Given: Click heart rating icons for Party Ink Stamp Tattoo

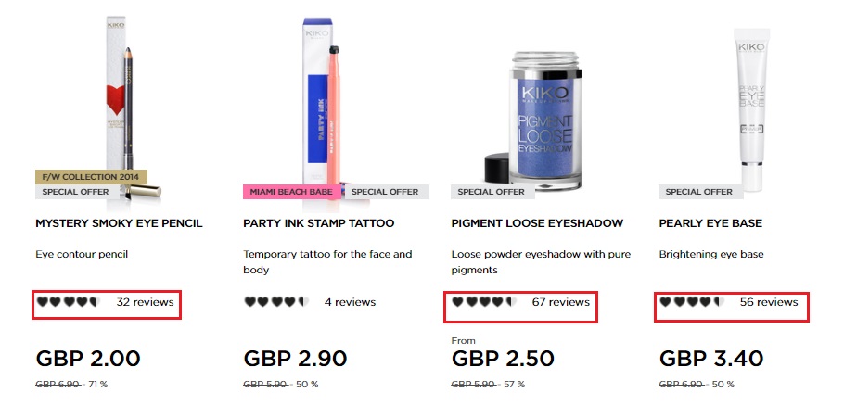Looking at the screenshot, I should click(275, 302).
